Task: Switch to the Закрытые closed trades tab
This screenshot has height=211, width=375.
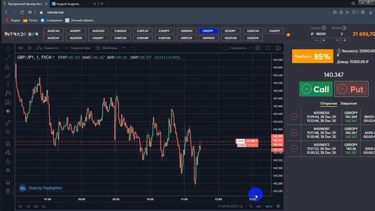Action: pos(349,103)
